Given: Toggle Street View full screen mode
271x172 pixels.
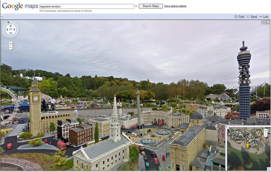Looking at the screenshot, I should point(263,22).
